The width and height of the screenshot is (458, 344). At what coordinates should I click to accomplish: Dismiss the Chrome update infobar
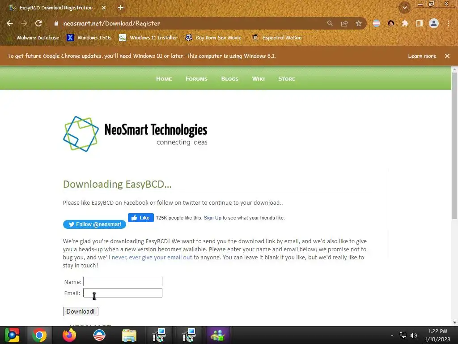coord(447,56)
